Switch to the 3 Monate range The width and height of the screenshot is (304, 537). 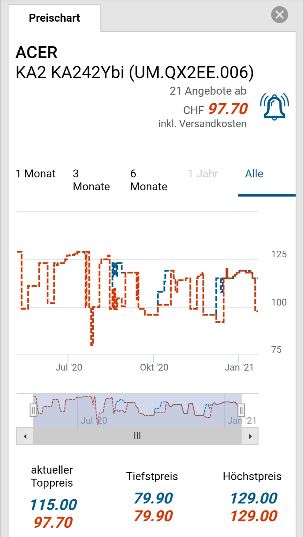[x=91, y=180]
